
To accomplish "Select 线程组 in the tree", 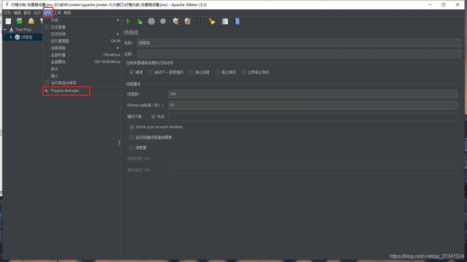I will tap(27, 37).
